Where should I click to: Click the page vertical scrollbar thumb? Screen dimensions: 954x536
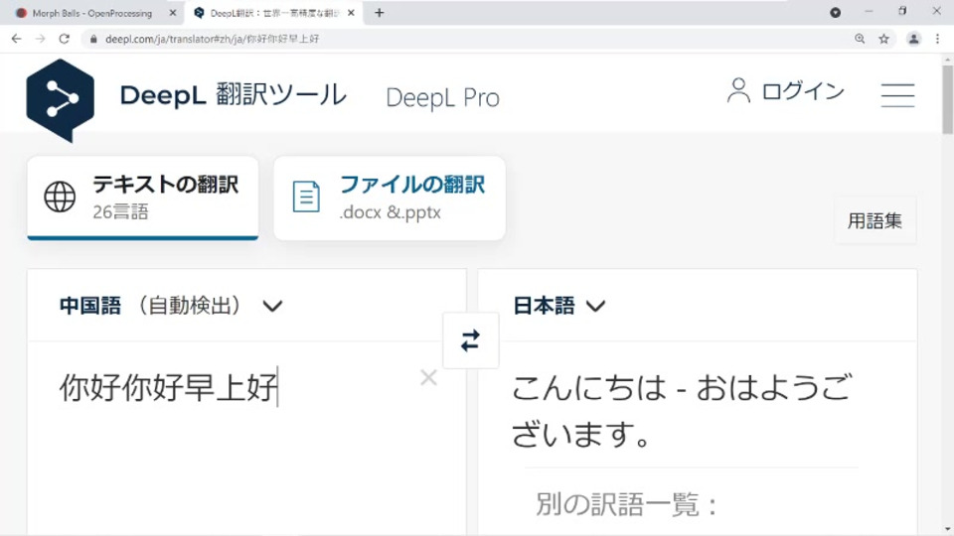947,99
